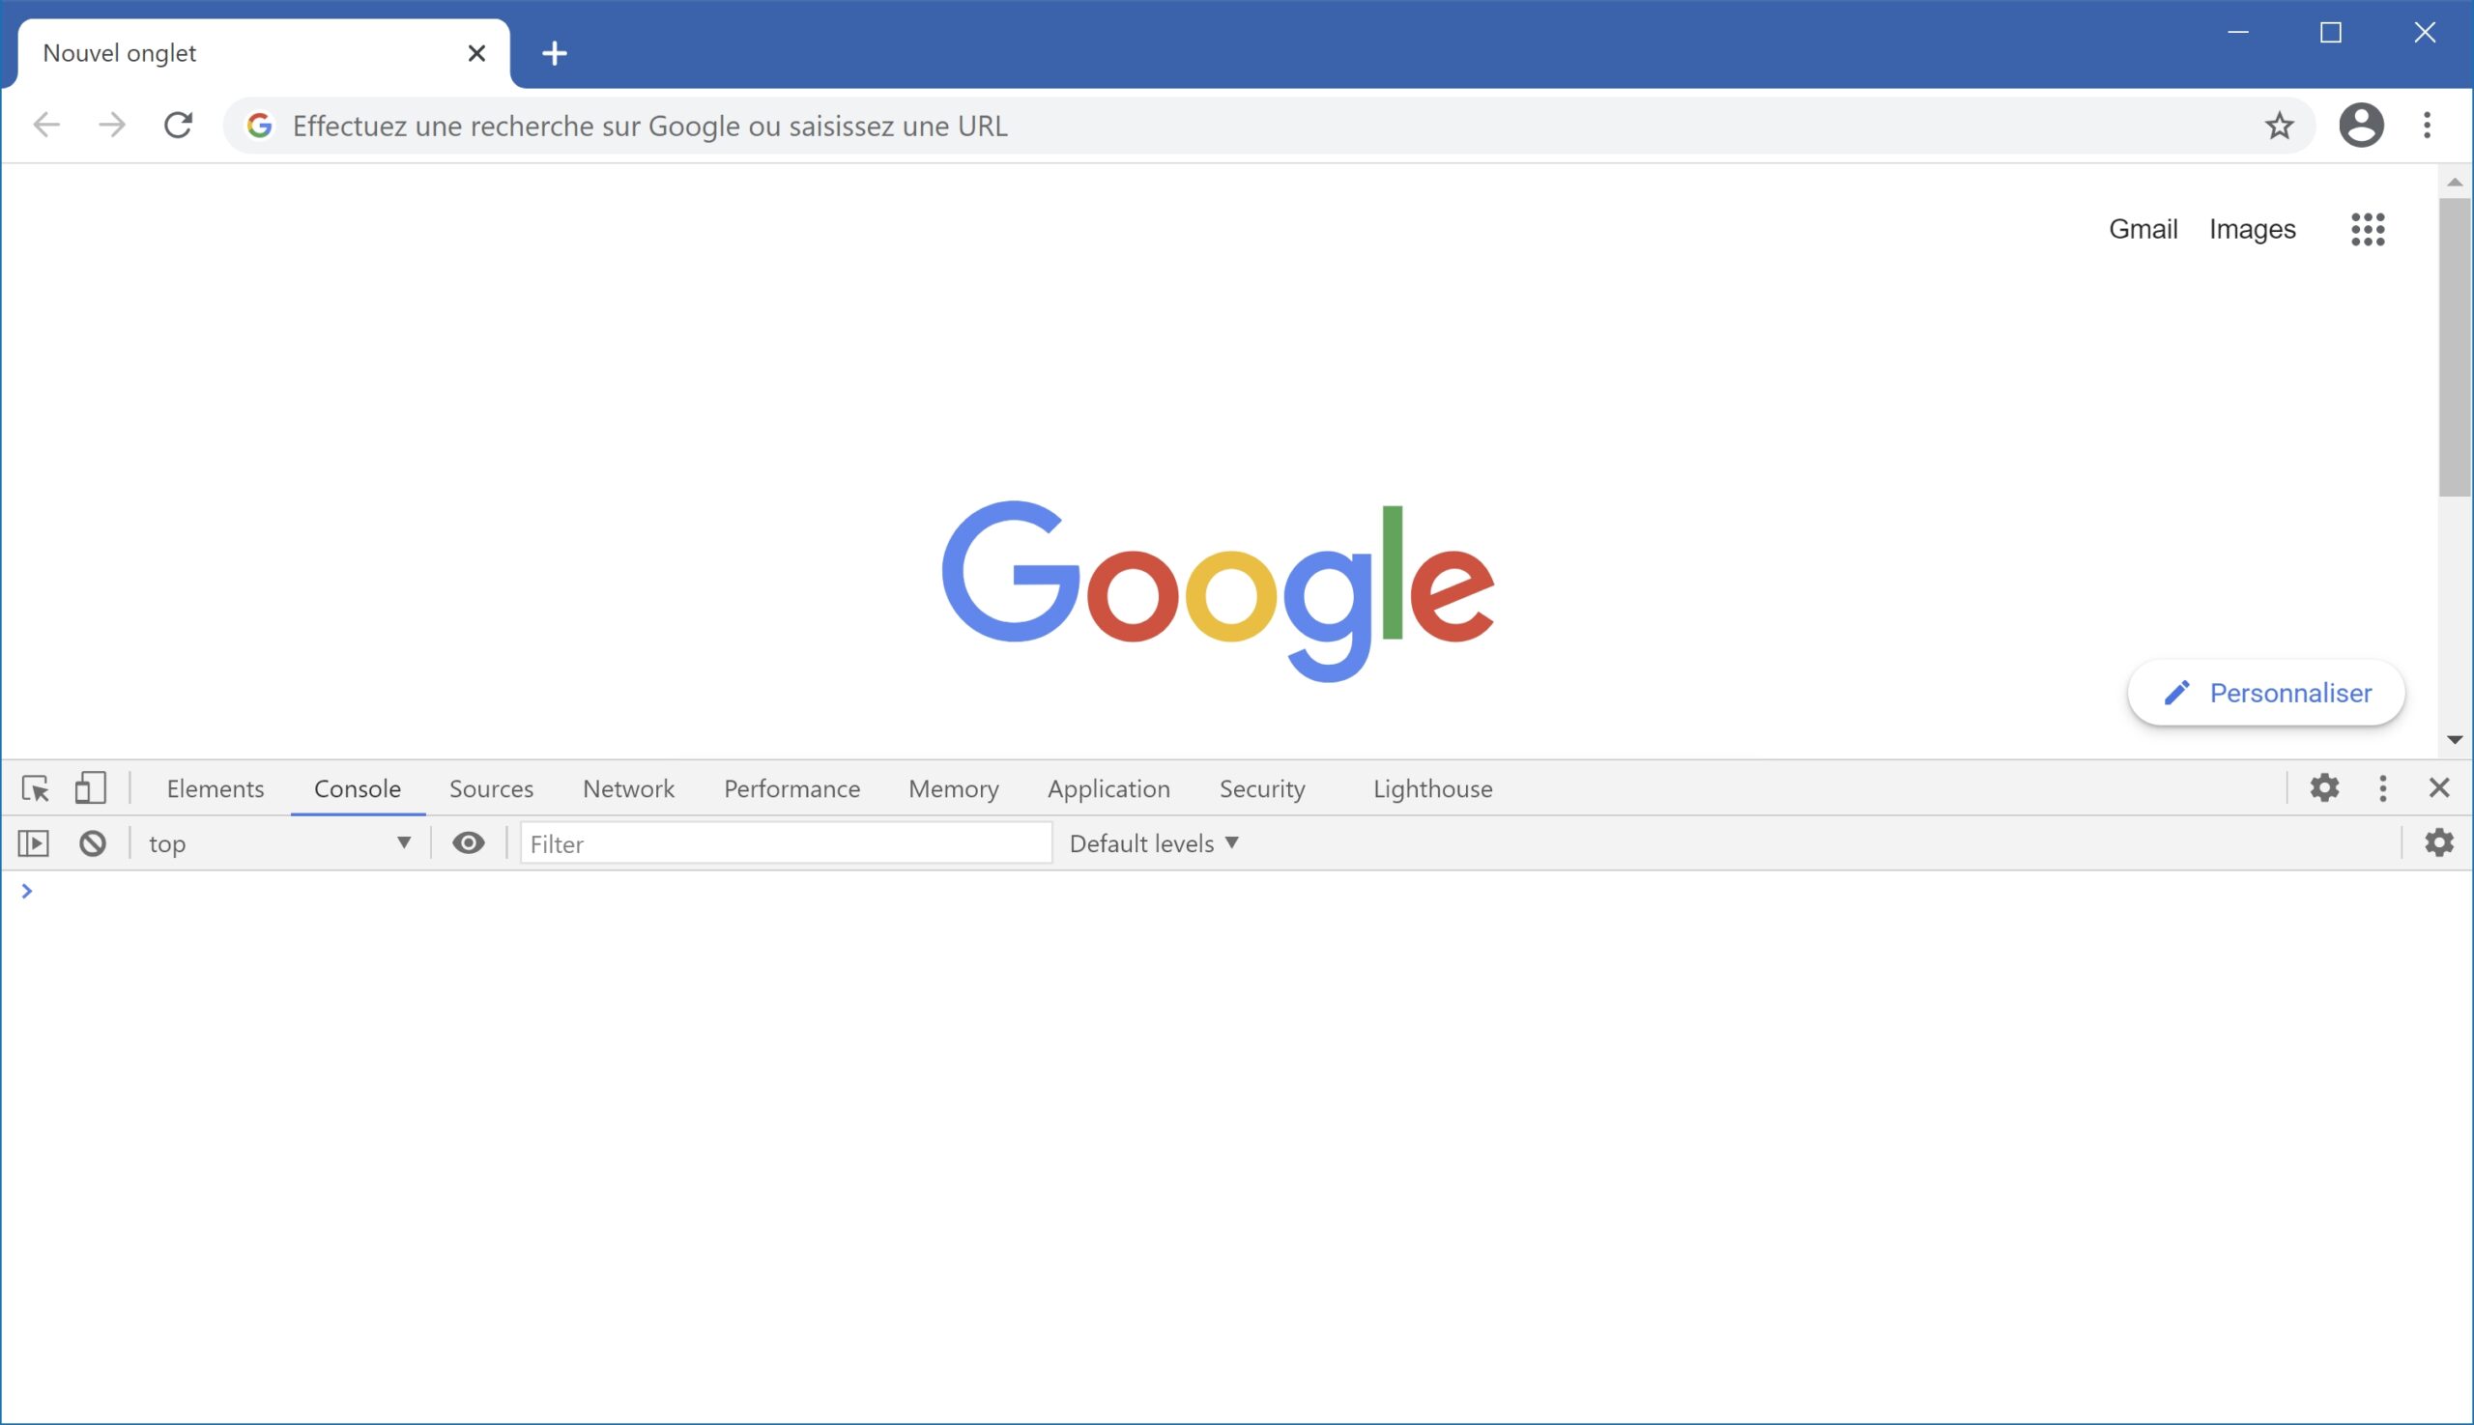Expand the Default levels dropdown
This screenshot has height=1425, width=2474.
point(1154,842)
